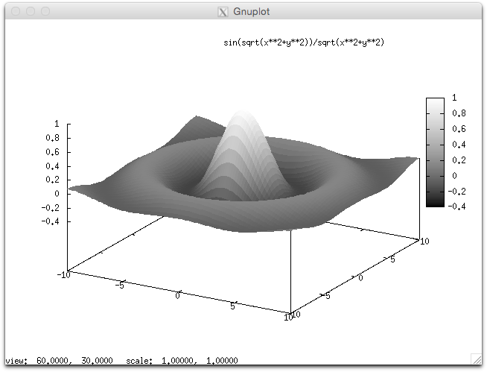Click the scale status text

click(x=182, y=361)
